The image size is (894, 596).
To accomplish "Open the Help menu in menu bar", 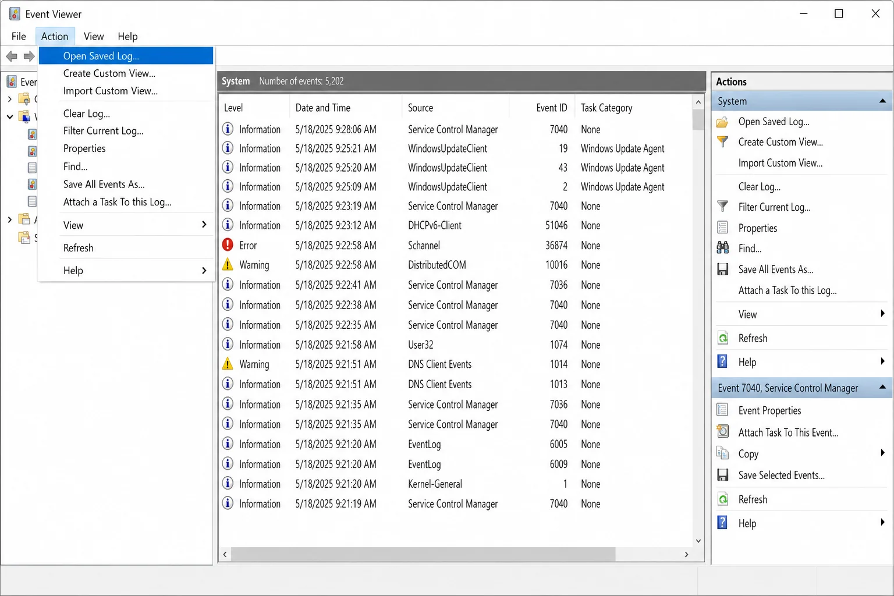I will pyautogui.click(x=127, y=36).
